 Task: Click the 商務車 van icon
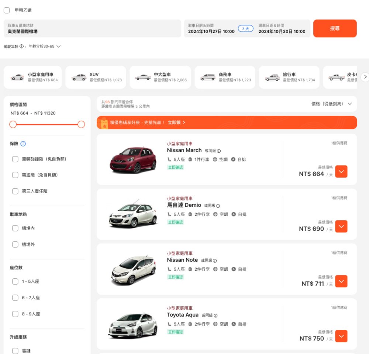click(208, 78)
